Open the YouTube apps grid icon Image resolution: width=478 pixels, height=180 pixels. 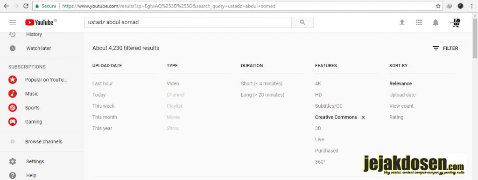[419, 22]
